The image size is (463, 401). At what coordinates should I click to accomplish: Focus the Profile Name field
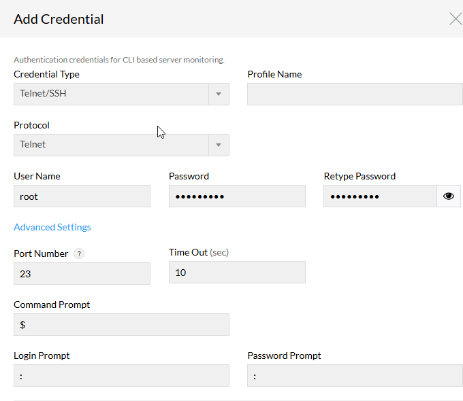(x=354, y=94)
